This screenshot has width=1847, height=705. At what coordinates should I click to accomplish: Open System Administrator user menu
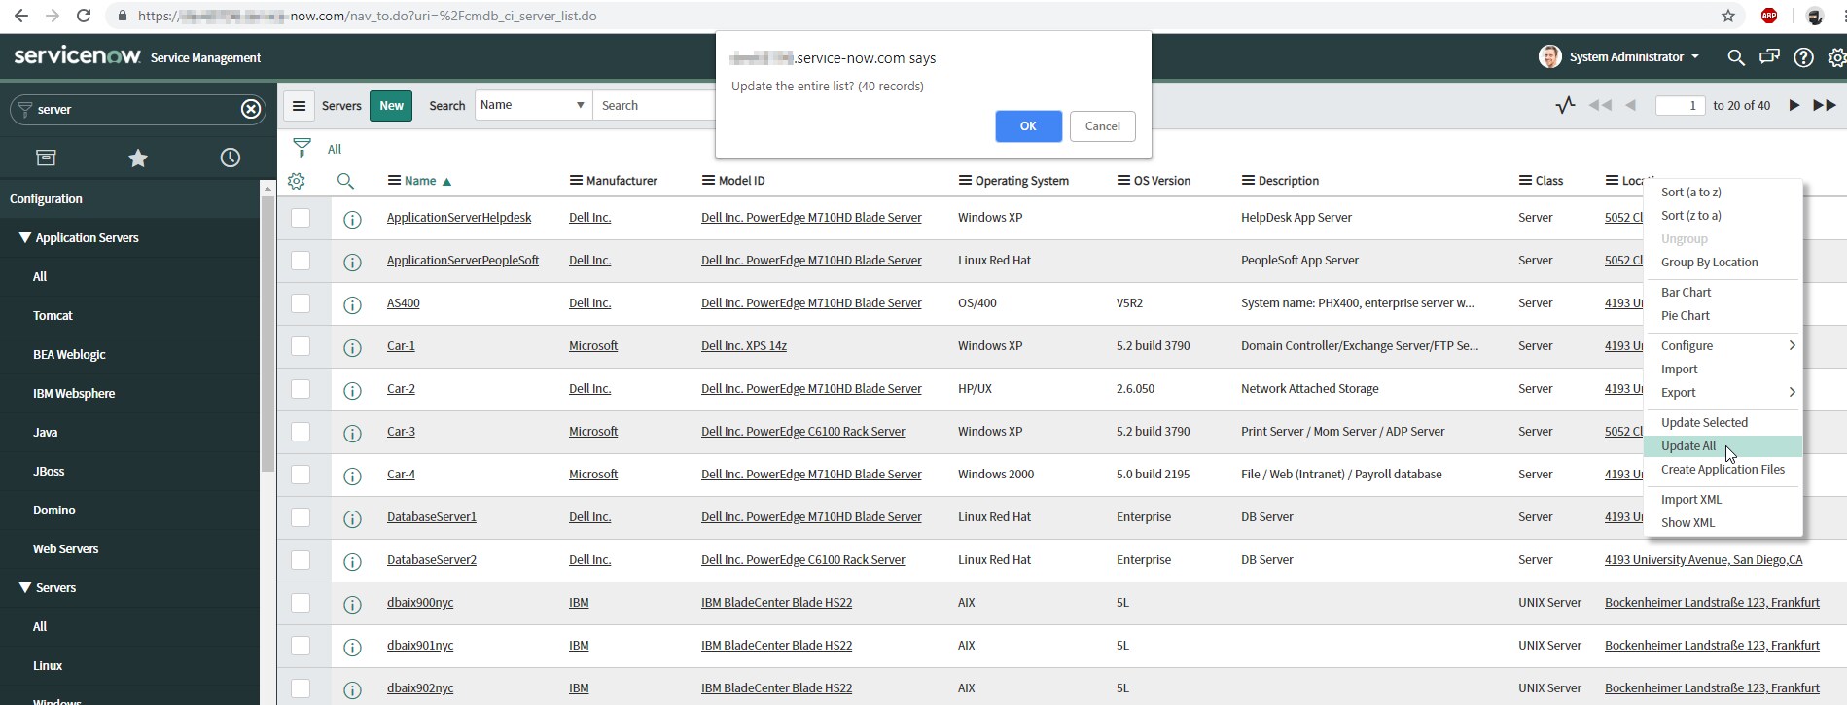coord(1619,57)
